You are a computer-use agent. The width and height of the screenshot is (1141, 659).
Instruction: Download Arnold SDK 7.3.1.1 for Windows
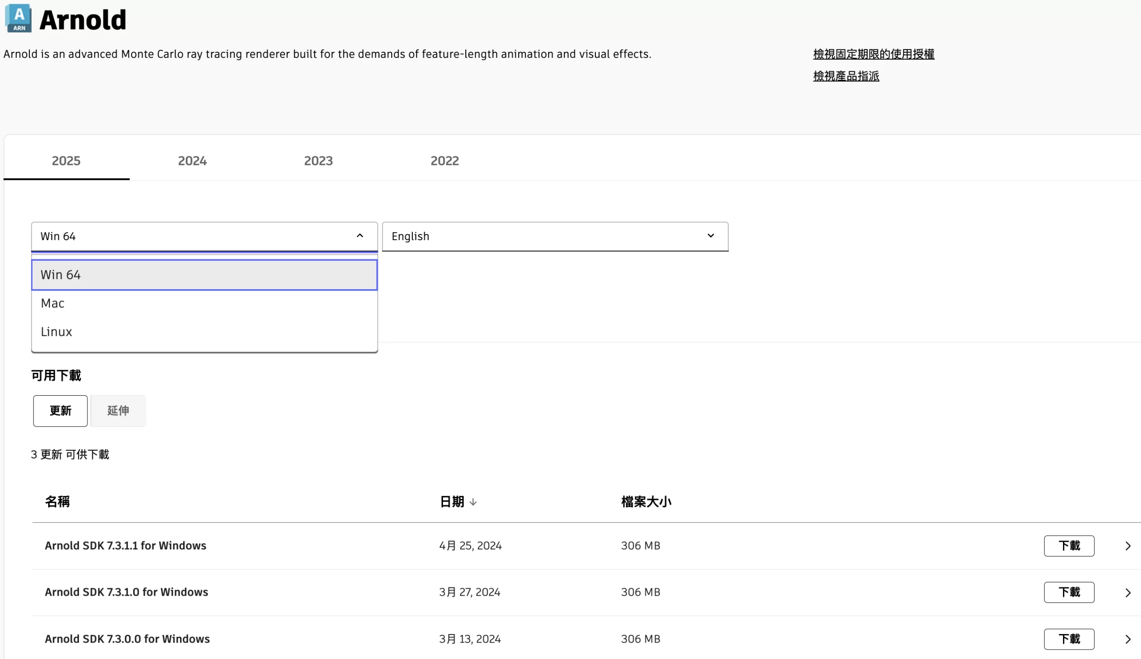pyautogui.click(x=1069, y=546)
